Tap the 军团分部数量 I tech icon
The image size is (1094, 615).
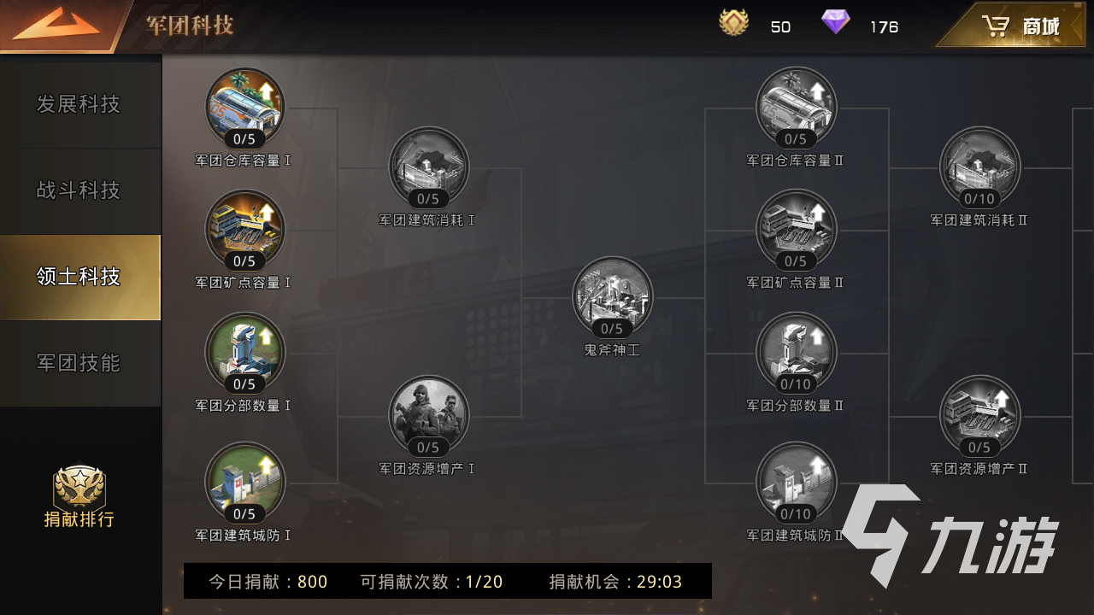coord(244,353)
